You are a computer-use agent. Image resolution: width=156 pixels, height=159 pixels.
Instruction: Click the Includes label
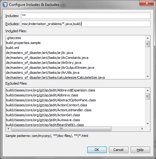pyautogui.click(x=12, y=16)
